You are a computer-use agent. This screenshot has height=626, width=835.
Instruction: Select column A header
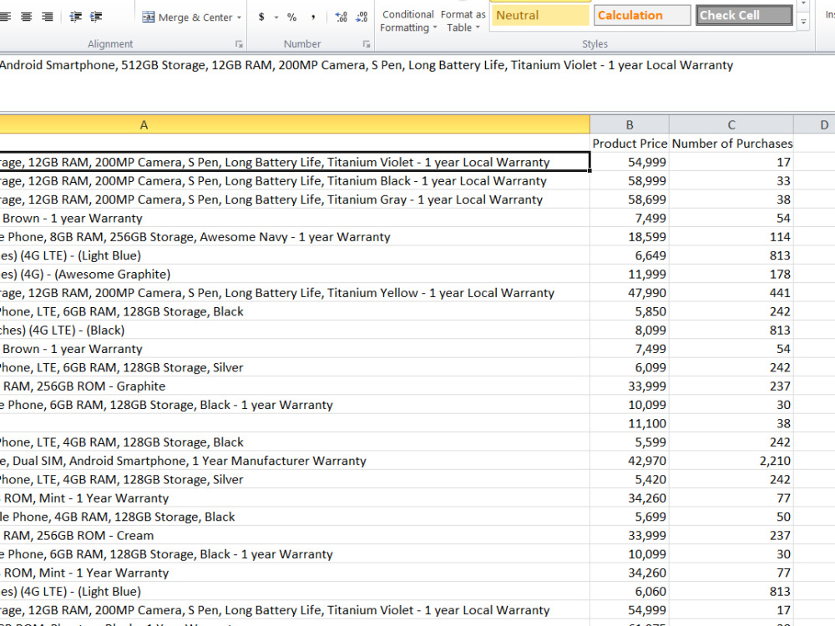(x=295, y=124)
